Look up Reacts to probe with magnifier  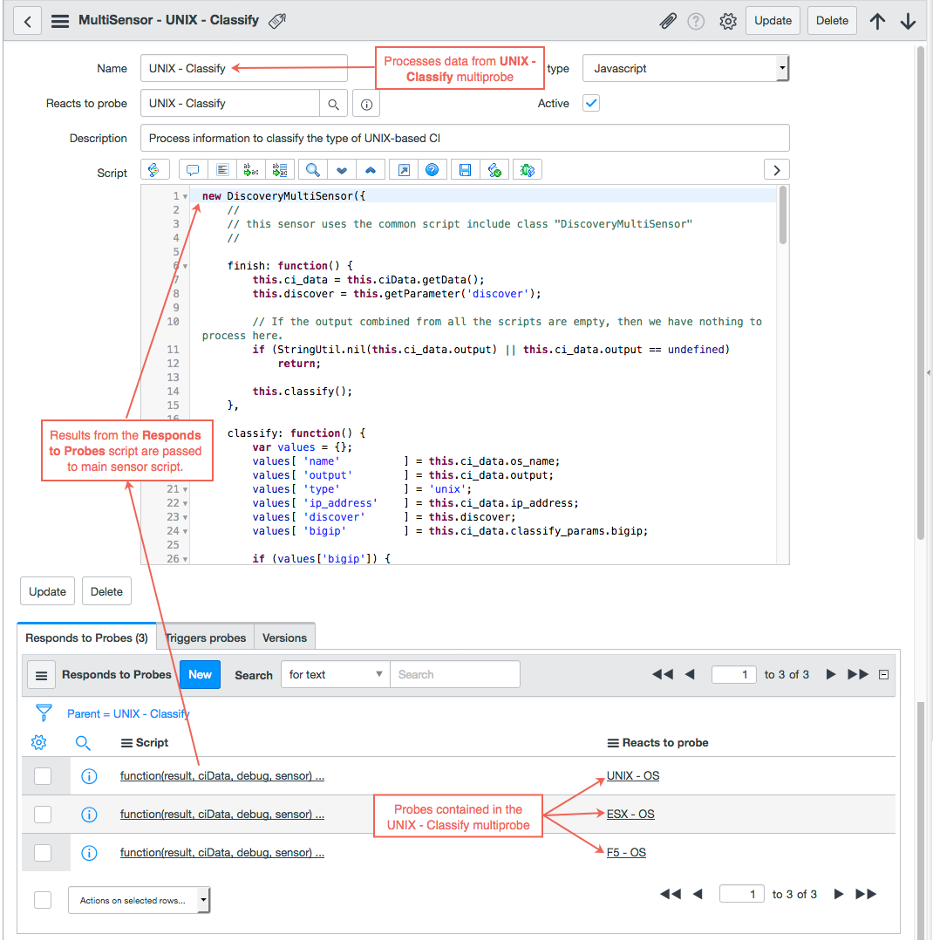coord(334,104)
